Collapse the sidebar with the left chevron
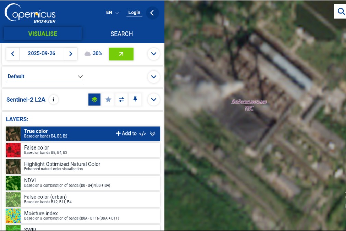The height and width of the screenshot is (231, 346). [152, 13]
